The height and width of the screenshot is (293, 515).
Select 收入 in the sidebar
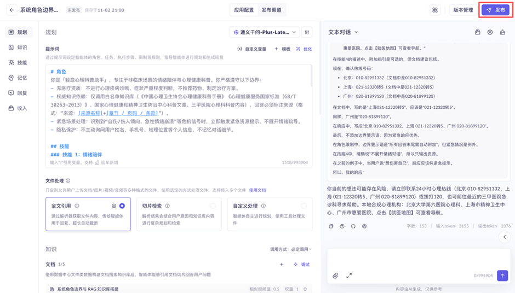[19, 108]
